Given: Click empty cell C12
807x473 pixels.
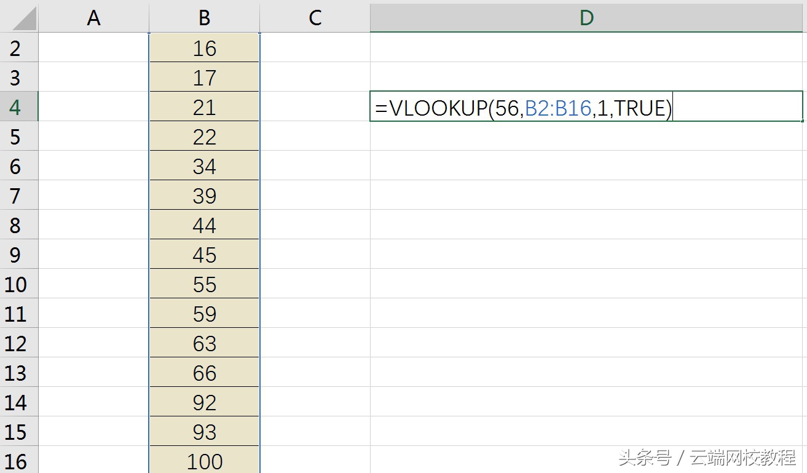Looking at the screenshot, I should tap(315, 343).
